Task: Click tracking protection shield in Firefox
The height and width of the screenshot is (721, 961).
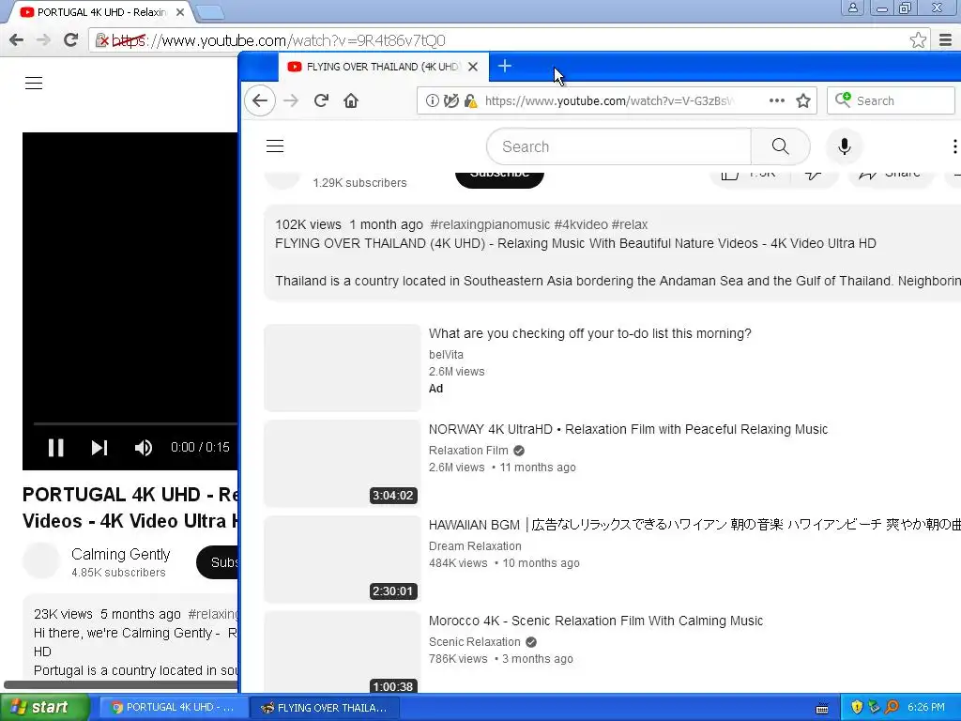Action: [451, 100]
